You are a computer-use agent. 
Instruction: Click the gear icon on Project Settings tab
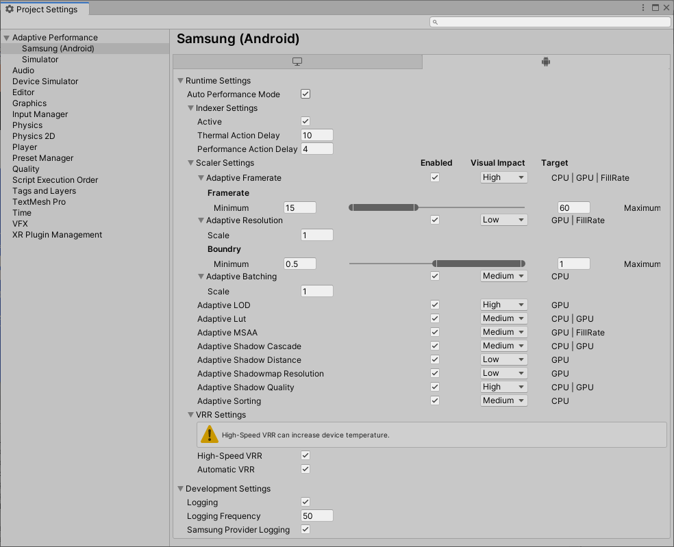(x=10, y=9)
